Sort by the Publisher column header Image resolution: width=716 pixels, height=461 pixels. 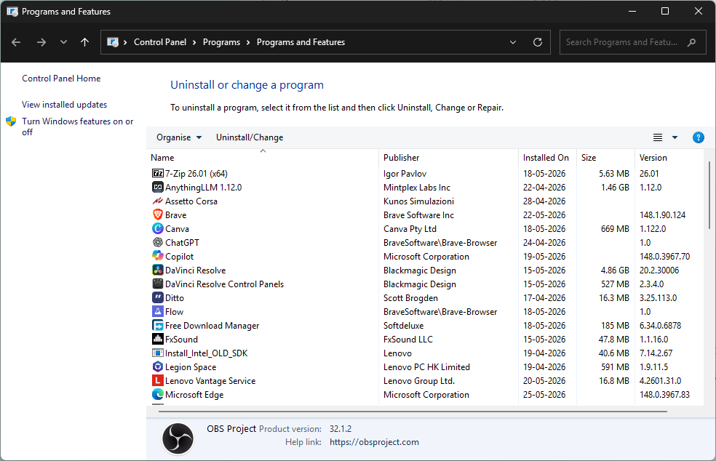pyautogui.click(x=448, y=158)
